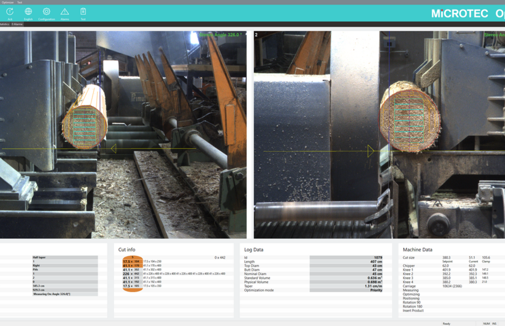Open the Alarms warning triangle icon
Screen dimensions: 505x326
point(65,13)
